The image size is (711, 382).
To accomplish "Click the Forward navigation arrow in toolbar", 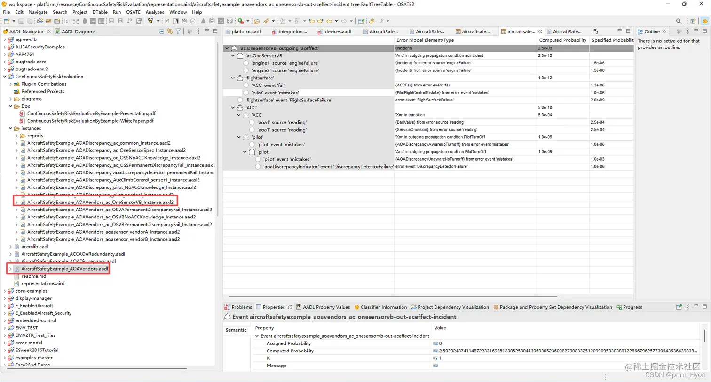I will click(344, 21).
